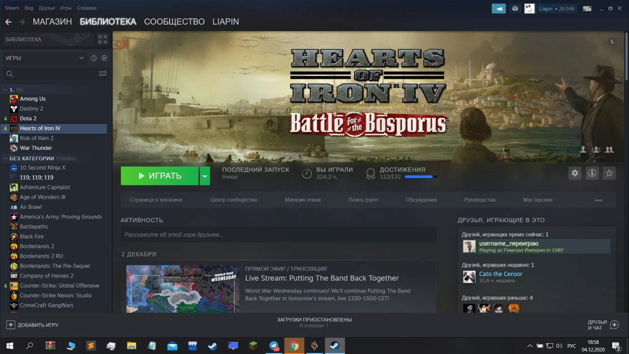Click the achievements progress bar
Viewport: 629px width, 354px height.
coord(421,177)
